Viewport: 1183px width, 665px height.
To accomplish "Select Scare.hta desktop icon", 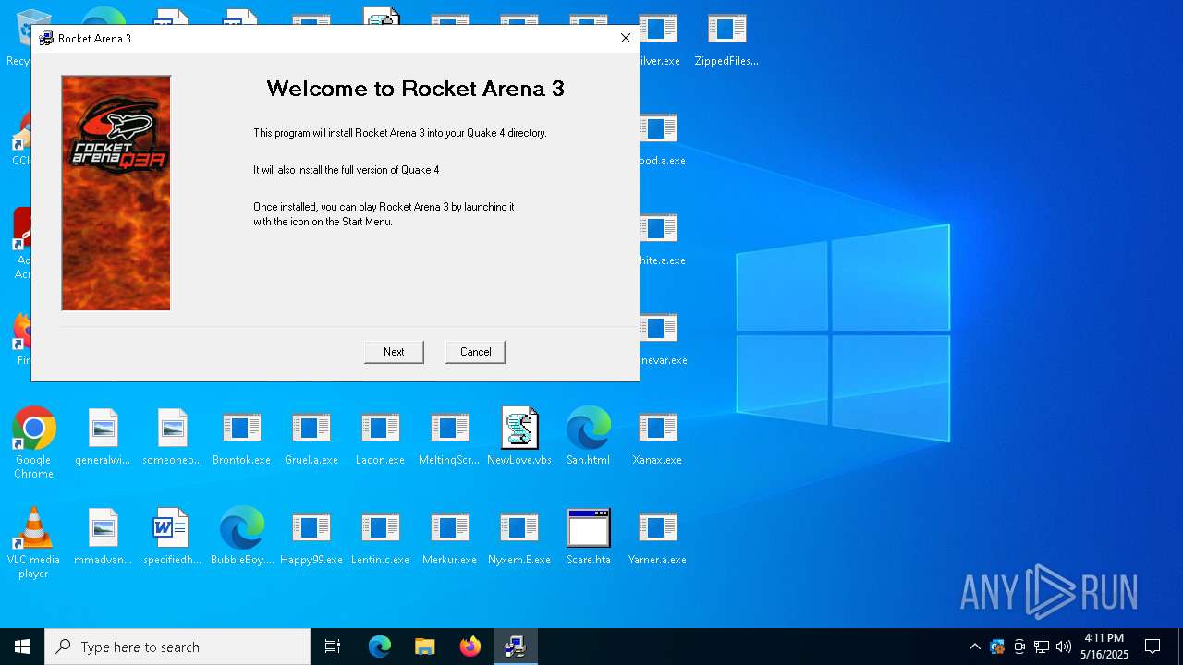I will click(x=588, y=537).
